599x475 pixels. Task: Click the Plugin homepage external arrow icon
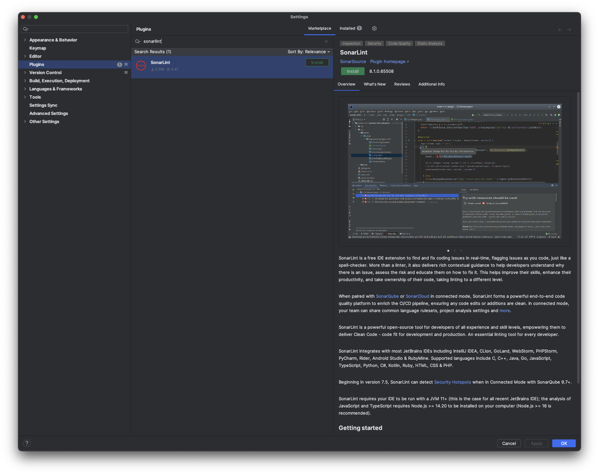(x=407, y=62)
